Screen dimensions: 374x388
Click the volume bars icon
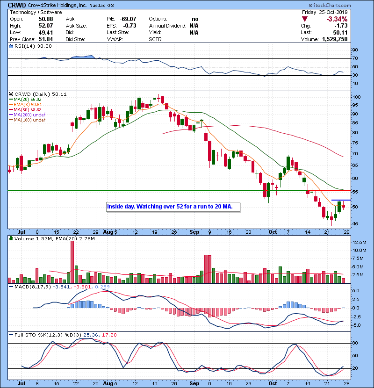11,238
